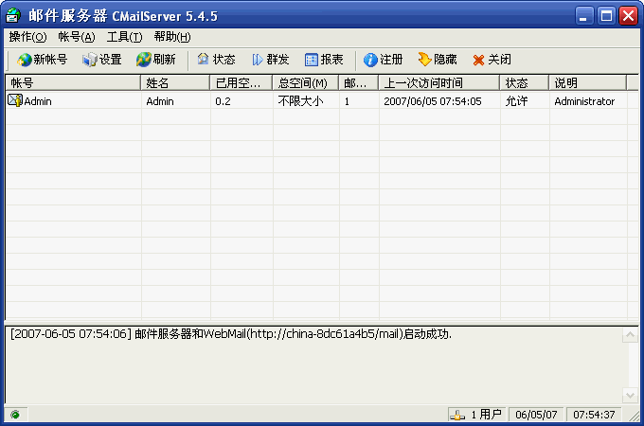Viewport: 644px width, 426px height.
Task: Select the Admin name cell in 姓名 column
Action: point(160,101)
